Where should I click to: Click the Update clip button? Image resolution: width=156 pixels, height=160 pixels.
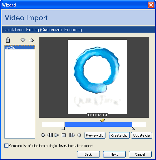coord(142,135)
